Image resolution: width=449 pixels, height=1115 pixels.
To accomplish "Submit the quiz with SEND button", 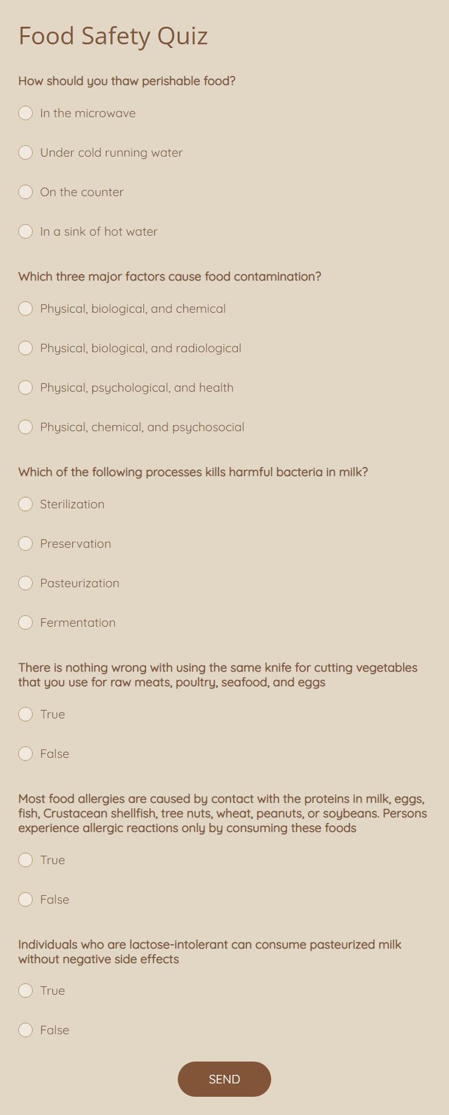I will (224, 1079).
